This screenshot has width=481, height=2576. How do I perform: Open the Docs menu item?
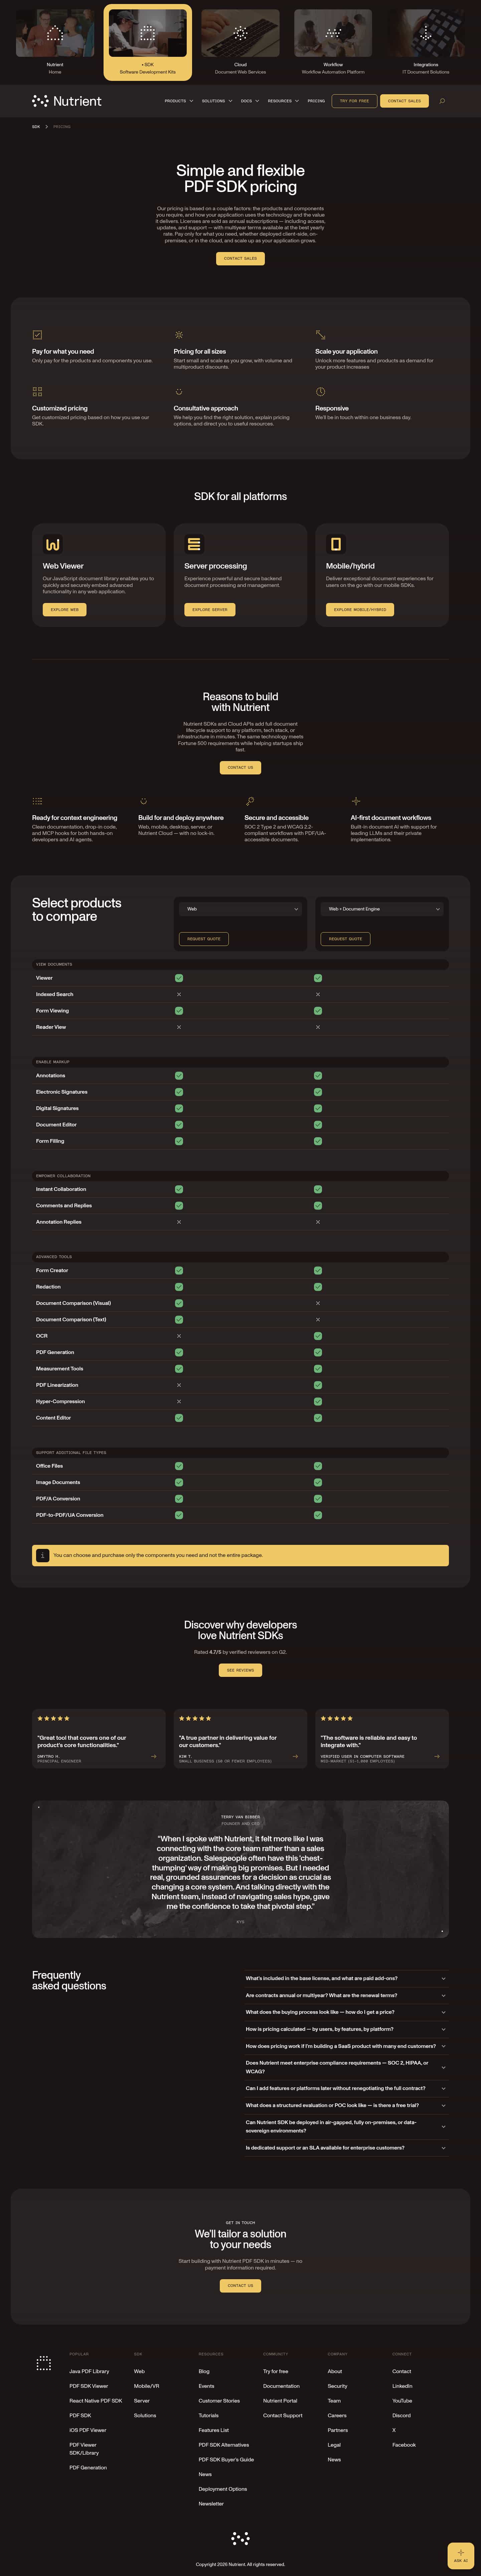(x=250, y=101)
